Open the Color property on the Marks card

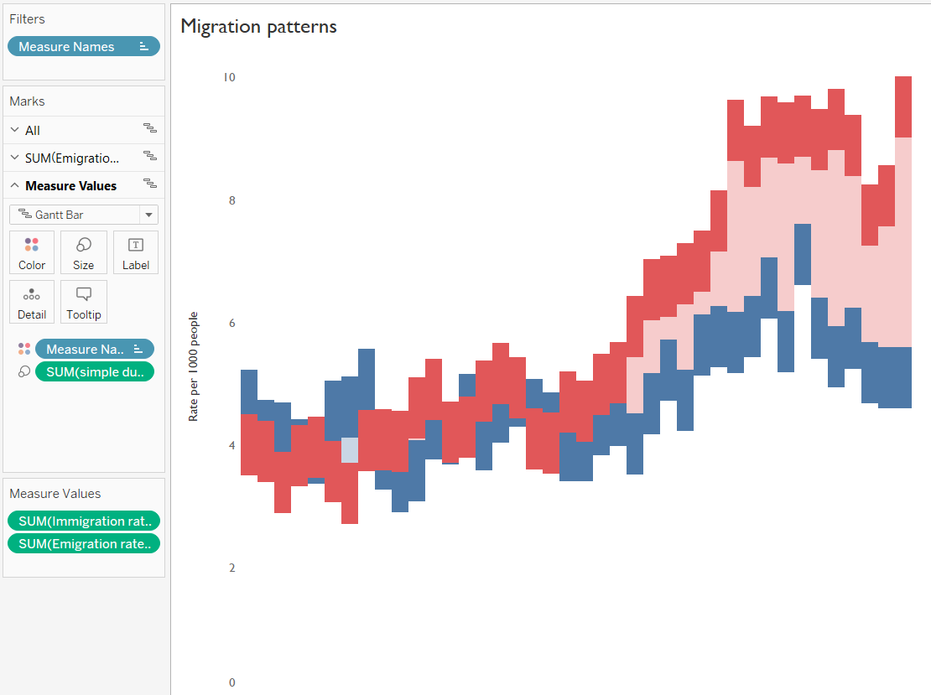[31, 252]
